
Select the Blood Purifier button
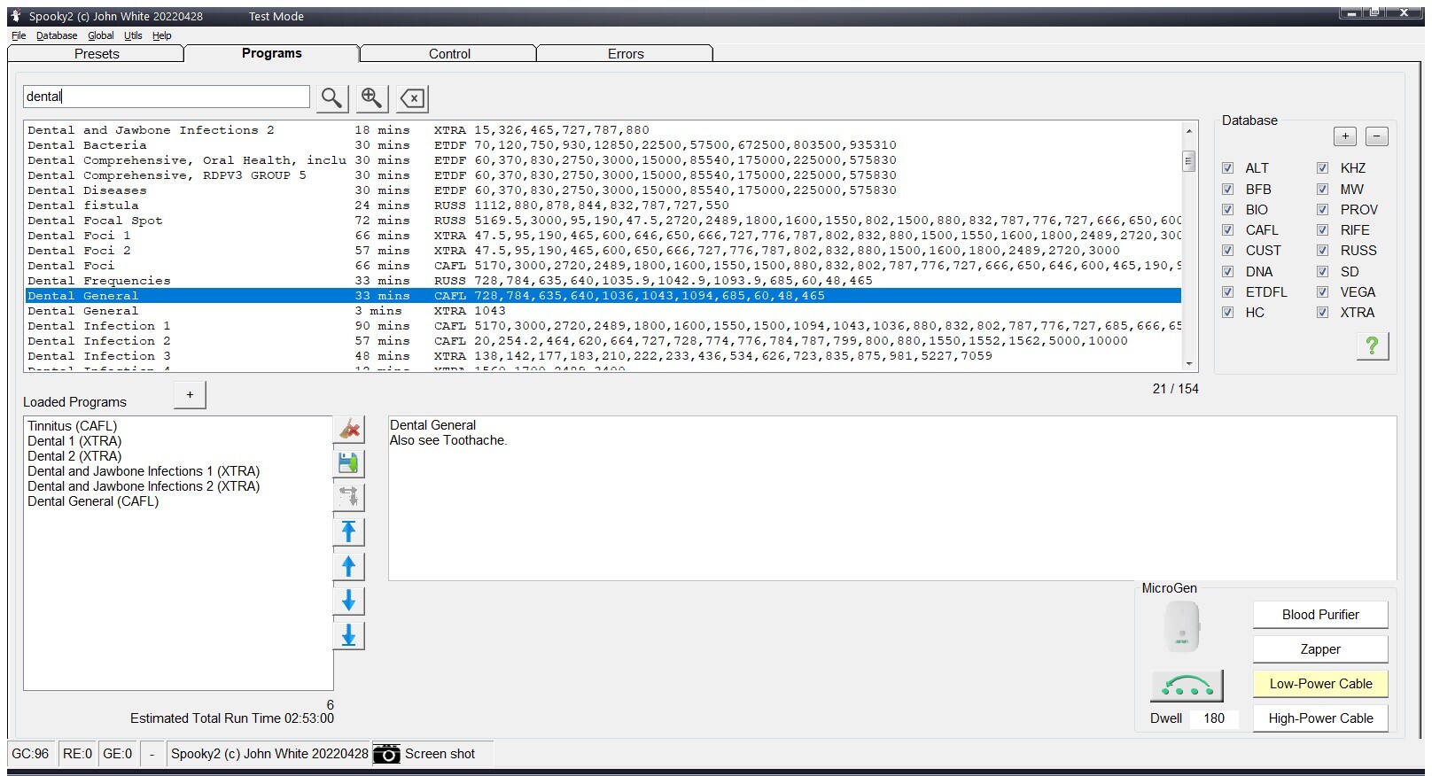click(x=1319, y=615)
